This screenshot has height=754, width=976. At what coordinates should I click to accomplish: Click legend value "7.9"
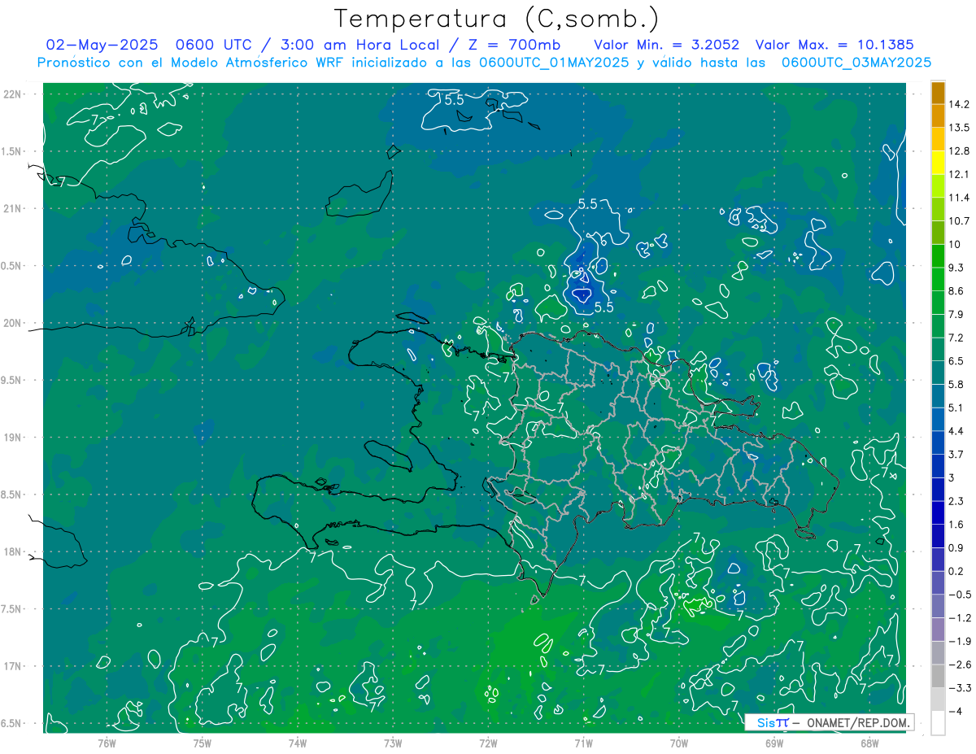(956, 314)
